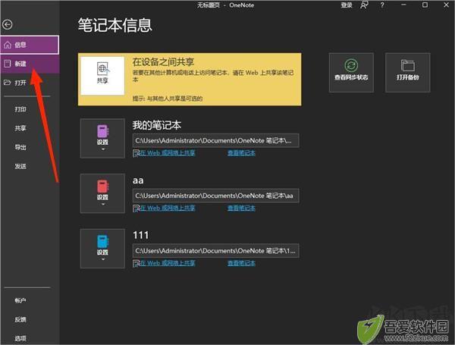This screenshot has width=455, height=345.
Task: Click the 我的笔记本 notebook title
Action: point(157,125)
